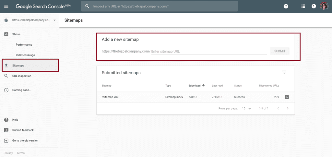Sort by Submitted column arrow
Image resolution: width=332 pixels, height=157 pixels.
click(x=204, y=85)
